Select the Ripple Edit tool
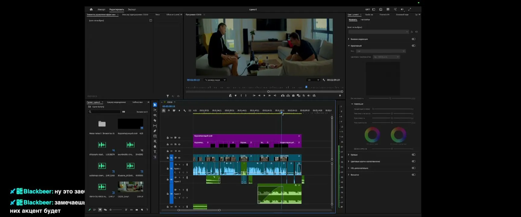The image size is (521, 217). (x=155, y=115)
